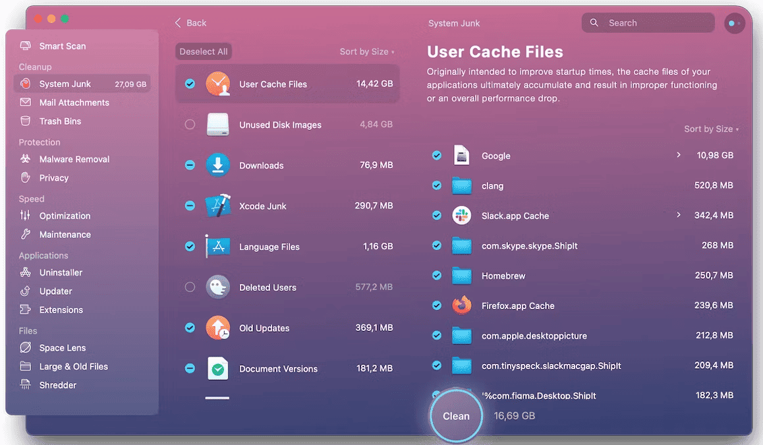
Task: Click the Large & Old Files folder icon
Action: (25, 366)
